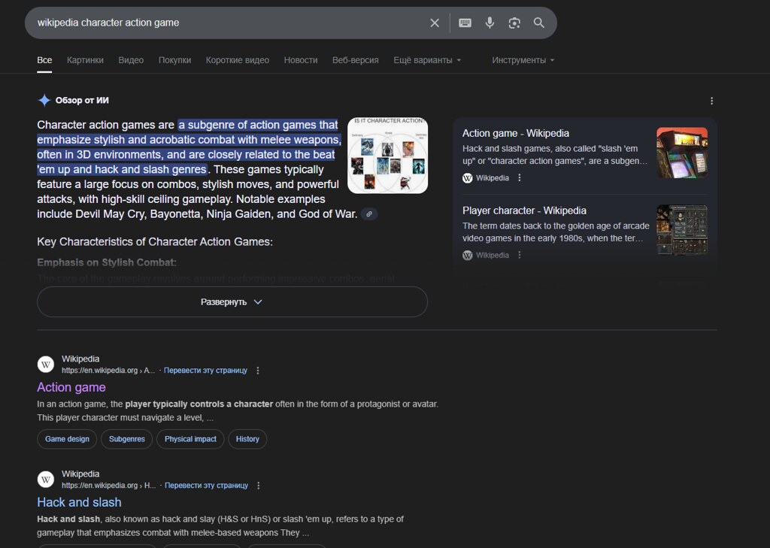Start voice search with the microphone icon
Viewport: 770px width, 548px height.
click(x=490, y=23)
